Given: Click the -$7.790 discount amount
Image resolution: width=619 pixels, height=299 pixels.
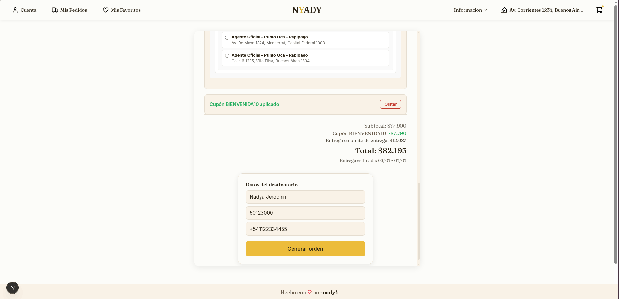Looking at the screenshot, I should (x=398, y=133).
